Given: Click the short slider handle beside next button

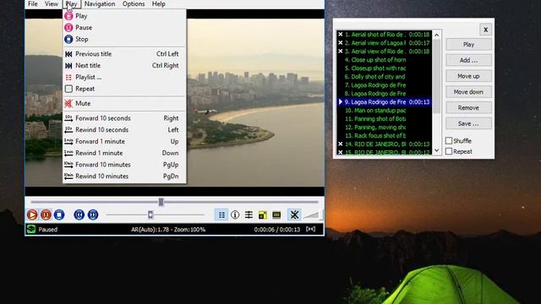Looking at the screenshot, I should coord(150,214).
